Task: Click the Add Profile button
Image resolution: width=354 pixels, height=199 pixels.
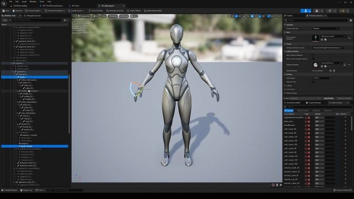Action: click(x=329, y=98)
